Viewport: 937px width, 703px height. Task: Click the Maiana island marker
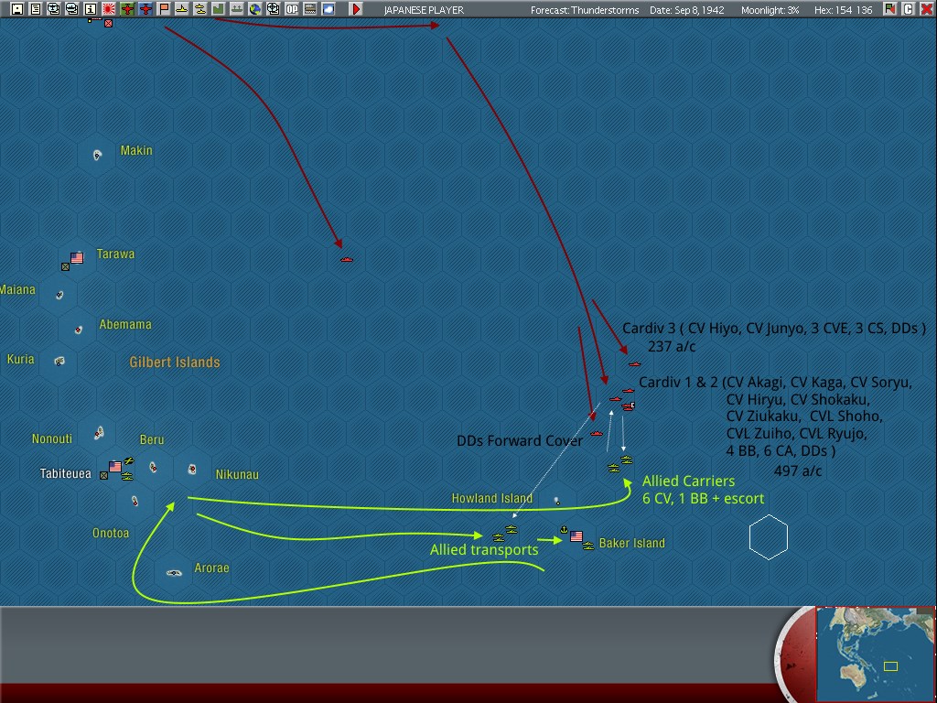point(59,295)
